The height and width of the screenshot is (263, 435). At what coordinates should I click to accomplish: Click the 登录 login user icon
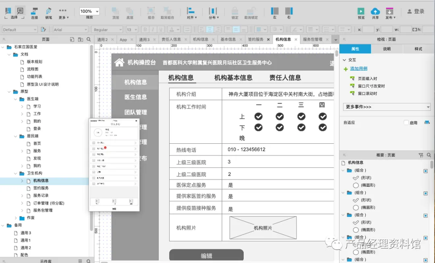410,11
